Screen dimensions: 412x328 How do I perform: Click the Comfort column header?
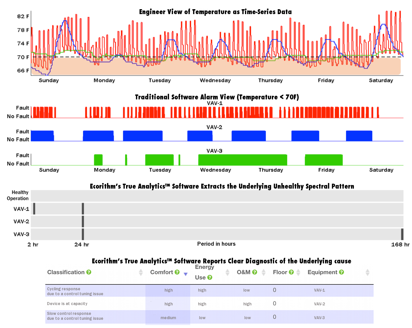162,272
